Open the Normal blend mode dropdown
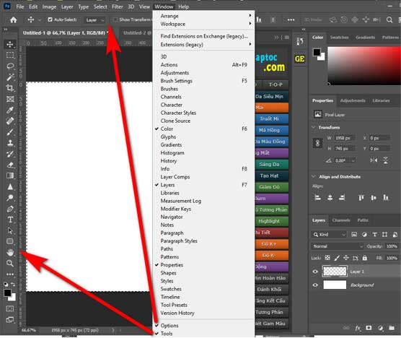Screen dimensions: 401x338 pyautogui.click(x=338, y=246)
